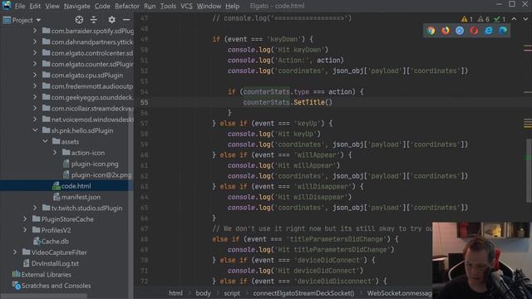Click the warning count indicator
This screenshot has height=299, width=532.
(467, 19)
